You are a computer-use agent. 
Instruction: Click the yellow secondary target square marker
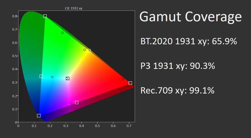tap(89, 51)
